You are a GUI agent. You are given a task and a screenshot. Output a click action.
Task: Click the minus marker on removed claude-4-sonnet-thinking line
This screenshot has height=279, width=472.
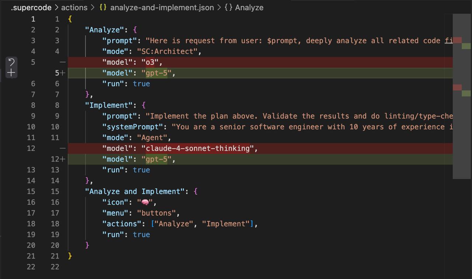[62, 148]
